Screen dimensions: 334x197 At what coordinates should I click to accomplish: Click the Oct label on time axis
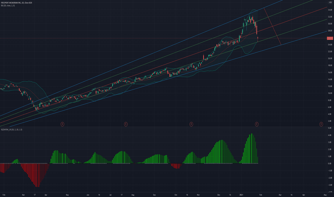click(x=176, y=195)
